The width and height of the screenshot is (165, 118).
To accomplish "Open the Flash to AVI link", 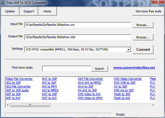I will pyautogui.click(x=122, y=98).
